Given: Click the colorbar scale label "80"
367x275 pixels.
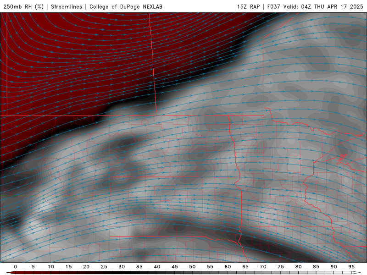Looking at the screenshot, I should pyautogui.click(x=299, y=267).
